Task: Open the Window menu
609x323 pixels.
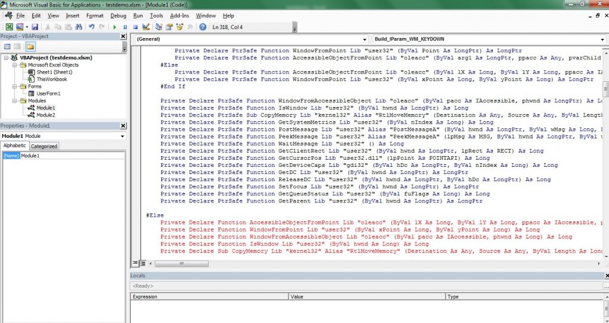Action: click(206, 15)
